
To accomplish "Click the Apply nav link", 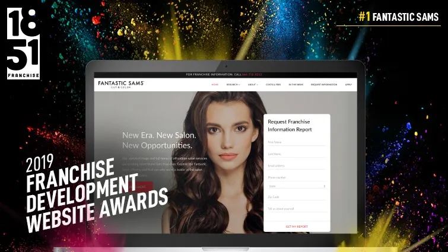I will click(x=348, y=85).
